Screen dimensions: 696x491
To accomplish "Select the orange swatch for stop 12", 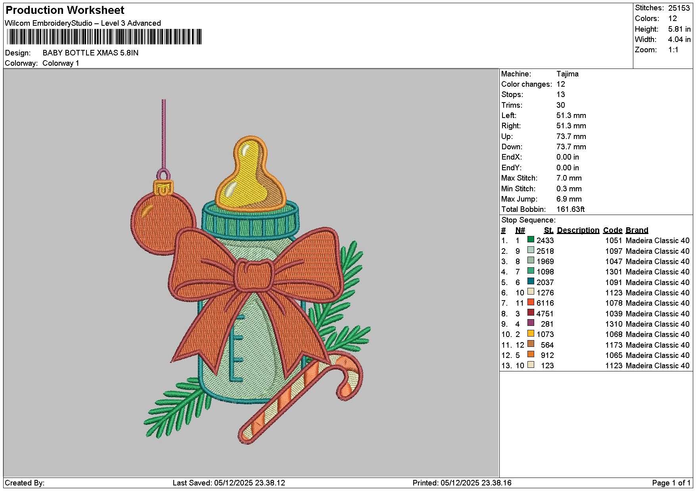I will click(531, 354).
